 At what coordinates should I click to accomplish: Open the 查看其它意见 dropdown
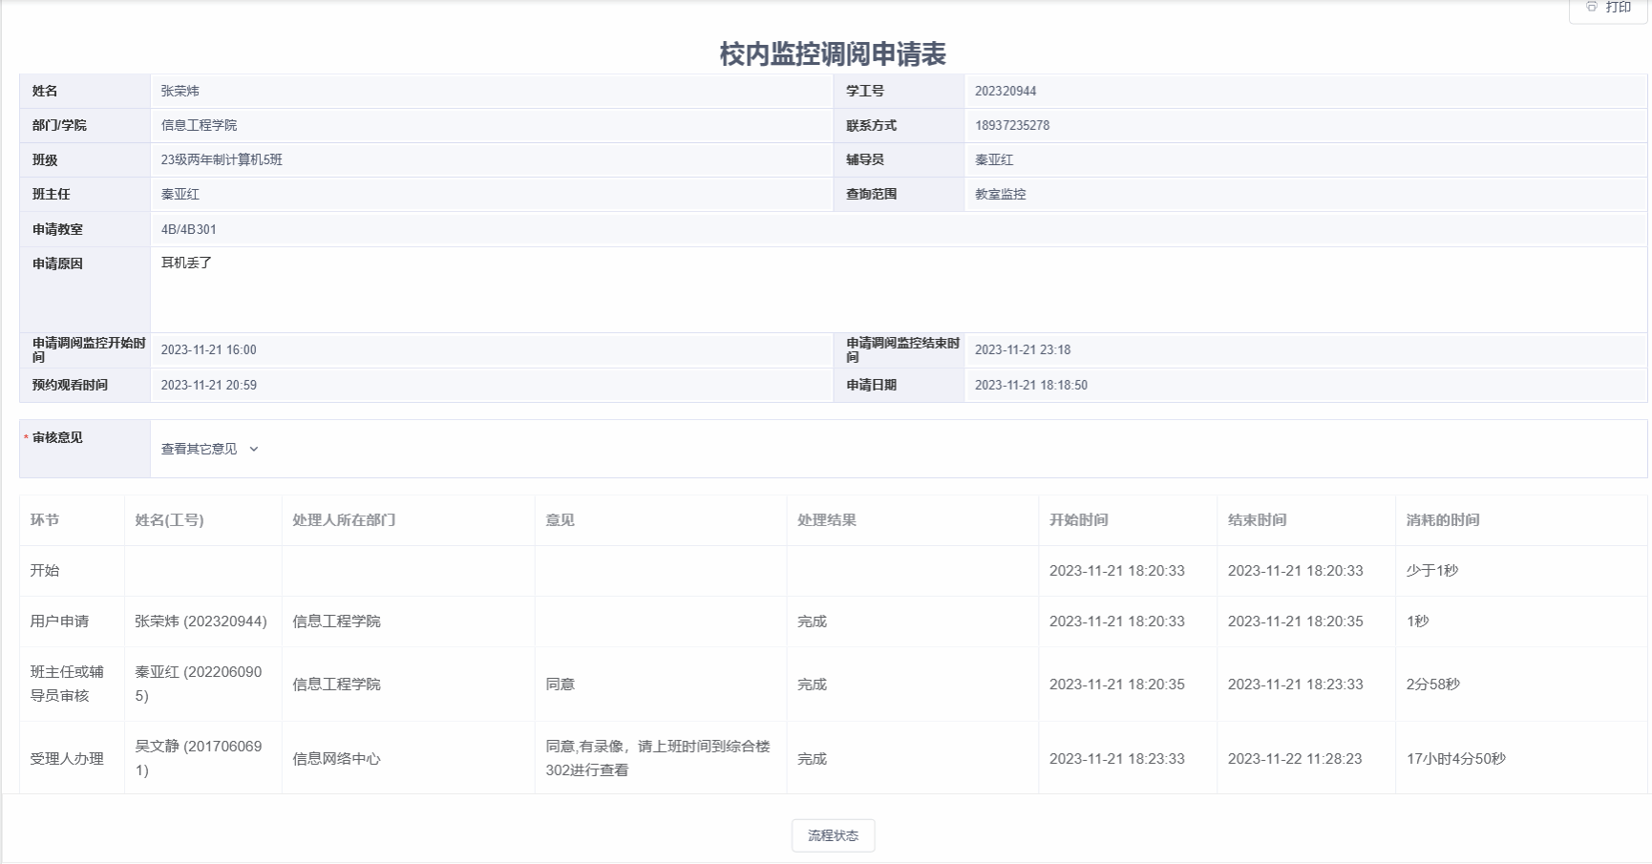[210, 449]
